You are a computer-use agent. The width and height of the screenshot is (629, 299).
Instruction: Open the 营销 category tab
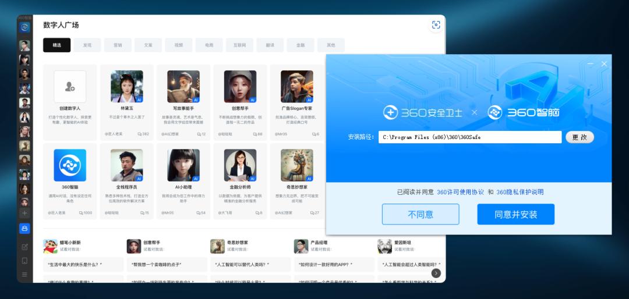[x=118, y=45]
